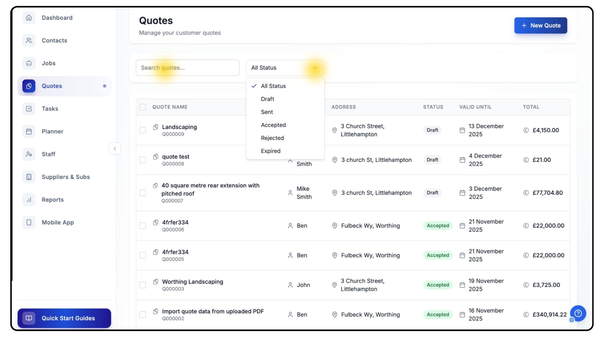Create a New Quote
Screen dimensions: 599x337
click(540, 26)
